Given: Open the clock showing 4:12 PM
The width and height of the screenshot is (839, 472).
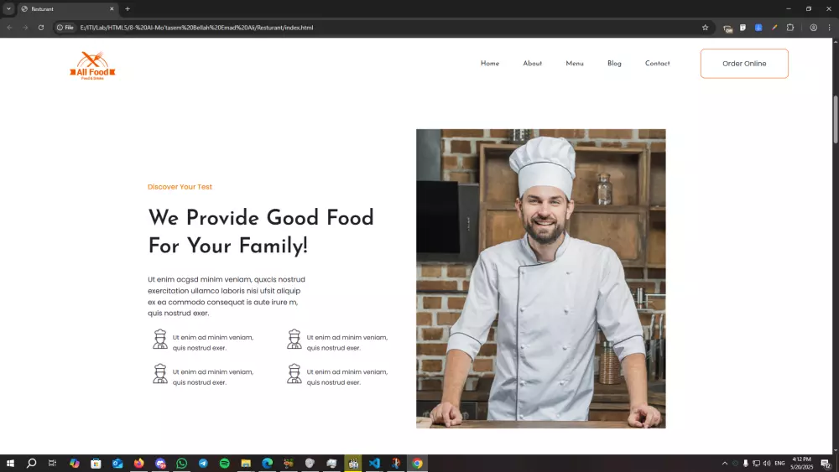Looking at the screenshot, I should coord(801,464).
